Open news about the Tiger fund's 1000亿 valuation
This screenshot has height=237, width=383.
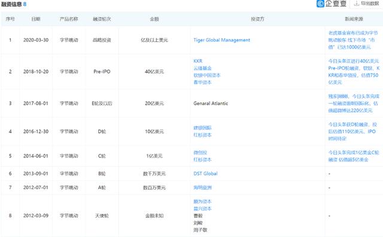click(352, 40)
